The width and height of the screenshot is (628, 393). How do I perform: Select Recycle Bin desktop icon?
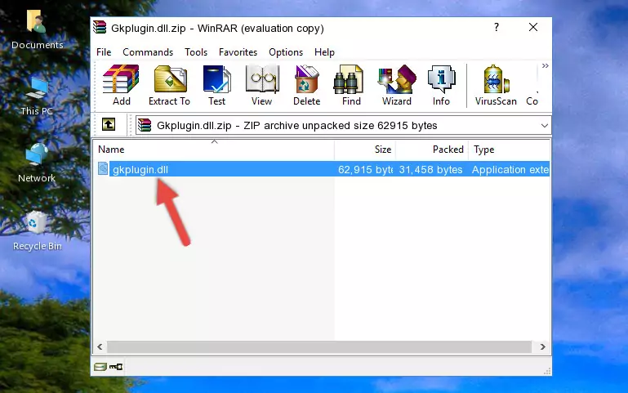pos(38,231)
